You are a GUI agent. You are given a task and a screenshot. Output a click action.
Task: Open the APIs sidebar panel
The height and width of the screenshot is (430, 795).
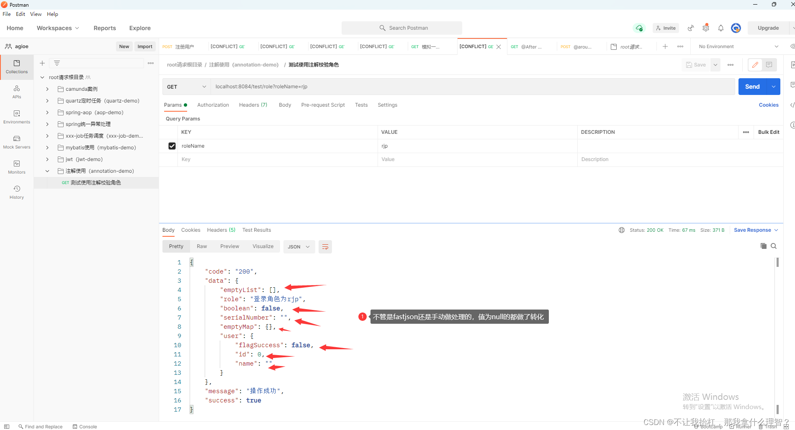coord(16,91)
